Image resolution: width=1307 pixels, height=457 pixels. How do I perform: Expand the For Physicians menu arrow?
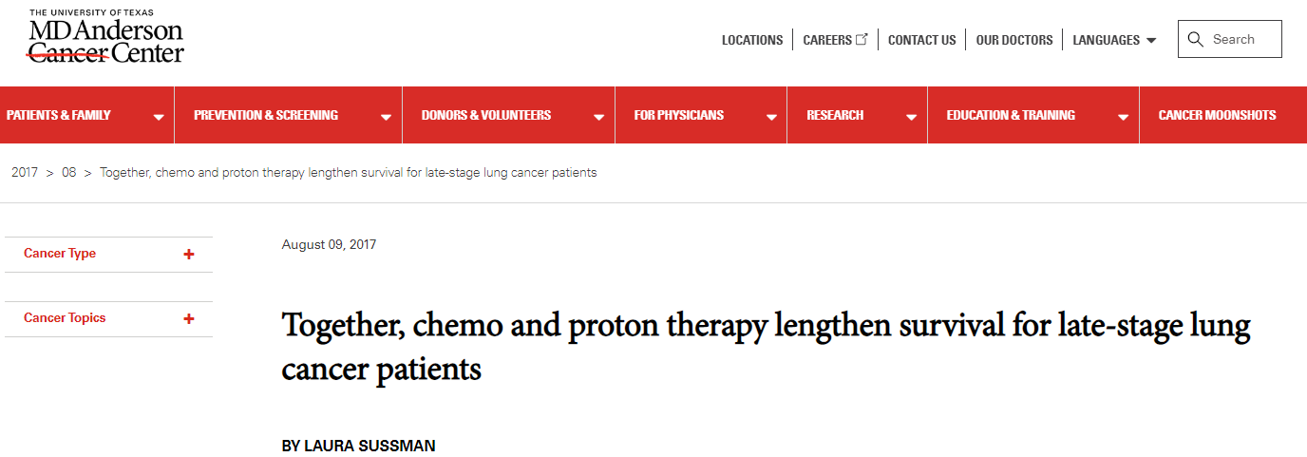(770, 118)
